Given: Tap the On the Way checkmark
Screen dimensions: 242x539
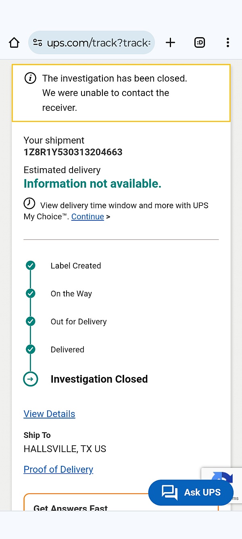Looking at the screenshot, I should [x=31, y=293].
